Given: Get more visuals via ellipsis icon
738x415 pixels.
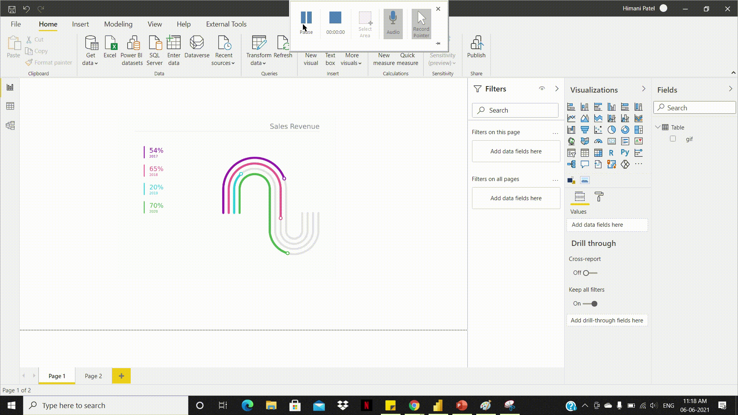Looking at the screenshot, I should [x=638, y=164].
